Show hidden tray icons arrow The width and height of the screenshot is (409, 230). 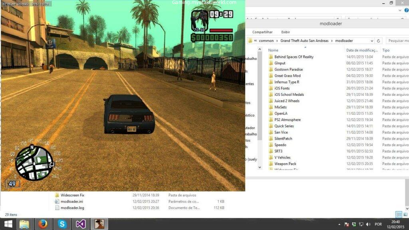pyautogui.click(x=339, y=224)
